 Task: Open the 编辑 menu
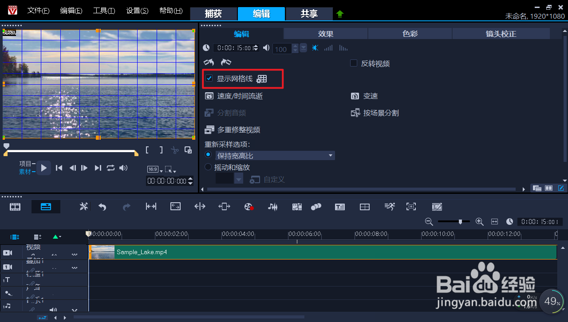pos(71,11)
